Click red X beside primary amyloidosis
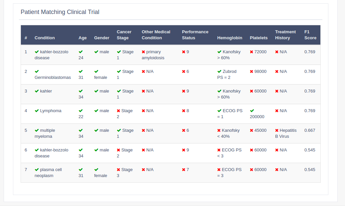345x206 pixels. click(143, 52)
